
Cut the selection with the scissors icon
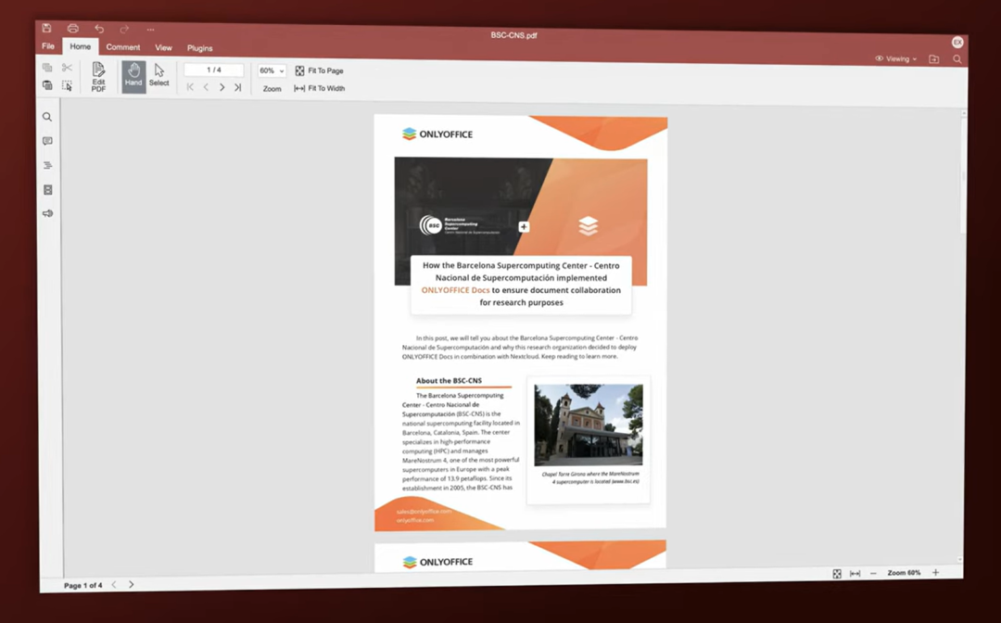[67, 68]
